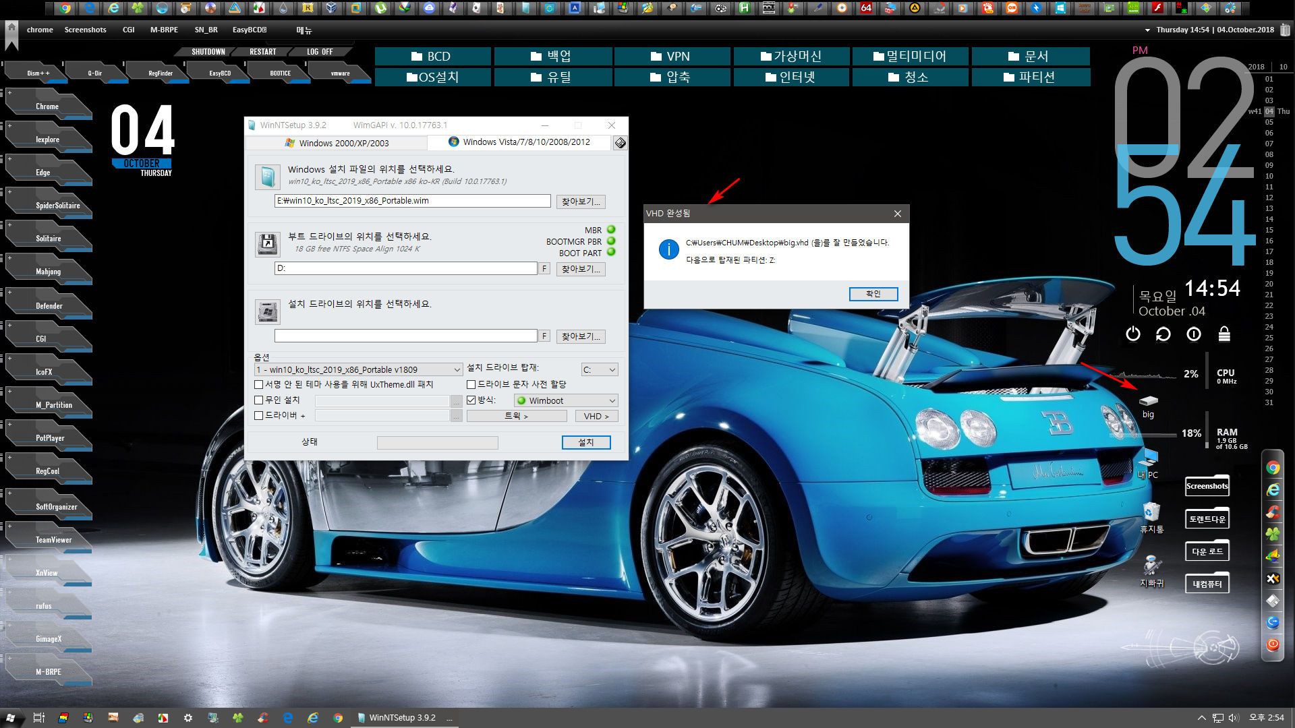Launch Dism++ shortcut
The image size is (1295, 728).
pyautogui.click(x=37, y=73)
